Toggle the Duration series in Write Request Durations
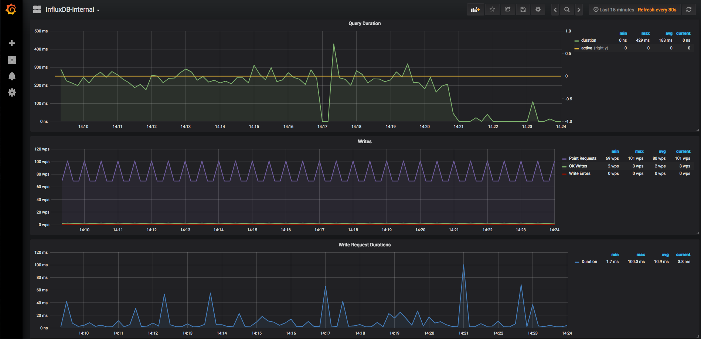The height and width of the screenshot is (339, 701). [589, 262]
